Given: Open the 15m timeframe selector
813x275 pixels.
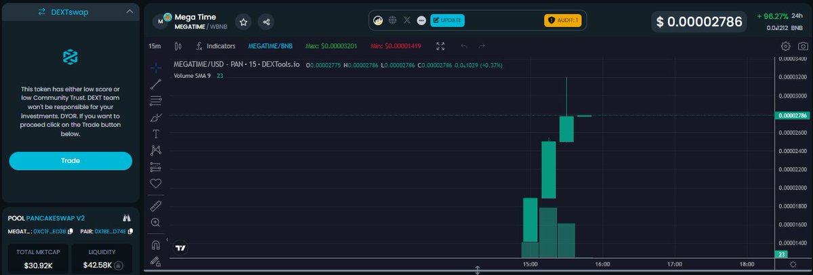Looking at the screenshot, I should (155, 46).
